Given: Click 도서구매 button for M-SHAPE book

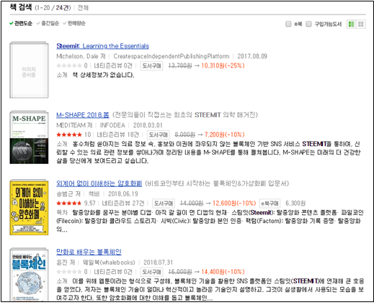Looking at the screenshot, I should (159, 135).
